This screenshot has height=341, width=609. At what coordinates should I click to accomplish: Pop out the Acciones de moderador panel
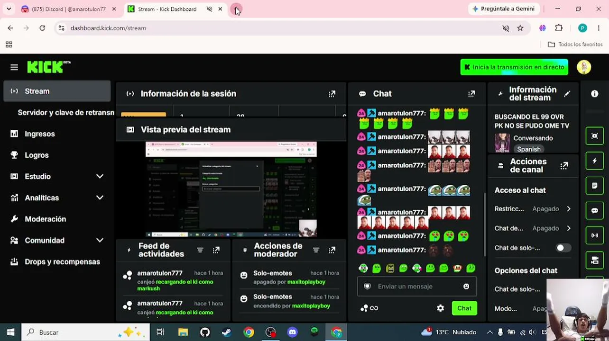332,250
